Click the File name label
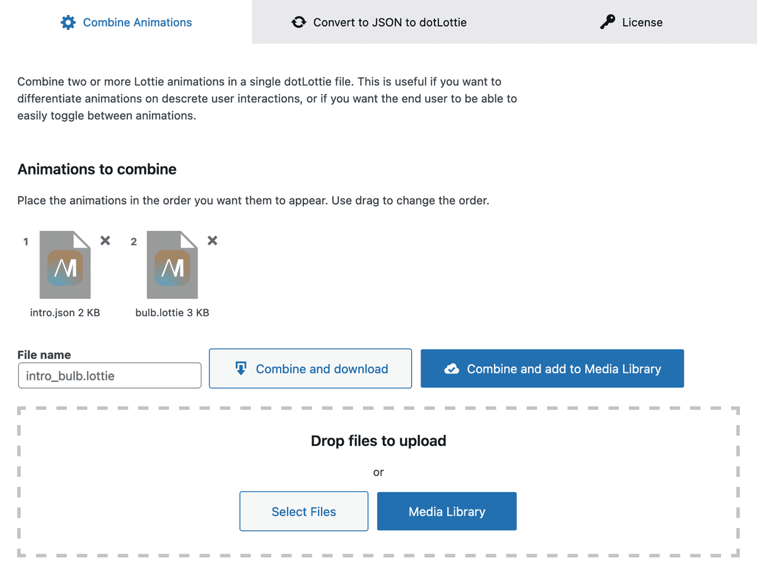Image resolution: width=757 pixels, height=575 pixels. [44, 355]
